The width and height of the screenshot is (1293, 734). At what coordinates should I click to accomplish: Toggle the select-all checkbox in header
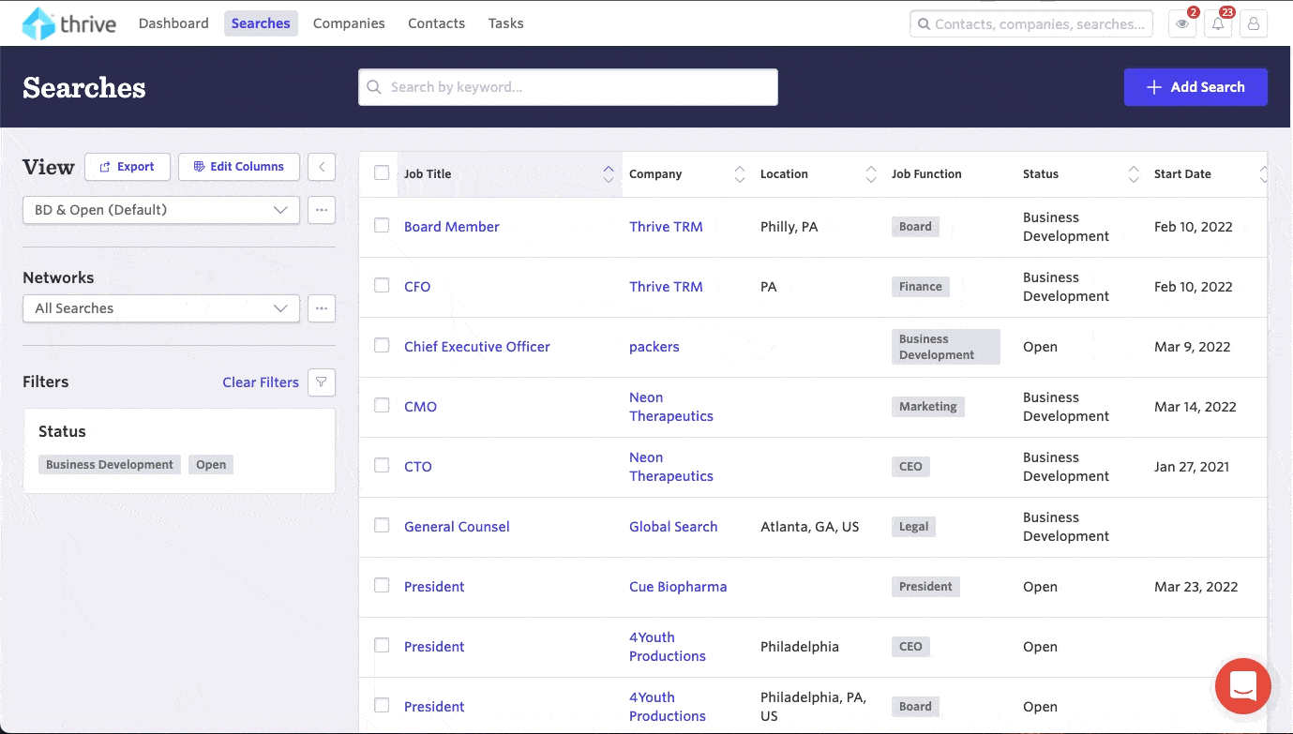[x=382, y=172]
